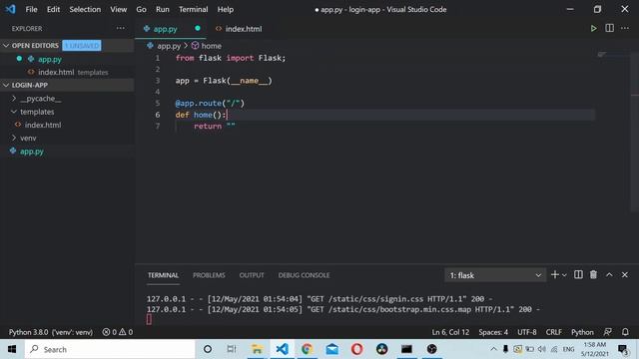Open the notifications bell in status bar

point(625,332)
